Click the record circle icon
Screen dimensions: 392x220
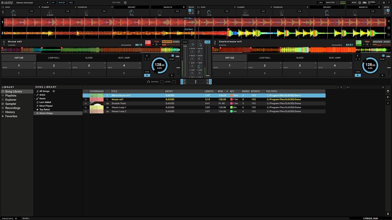pos(125,2)
